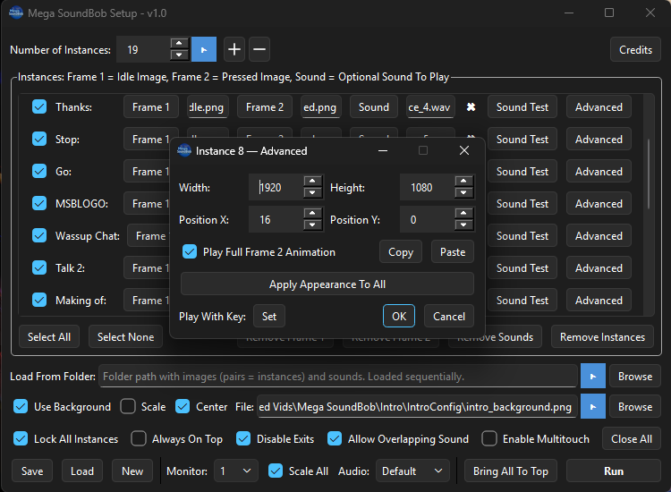The height and width of the screenshot is (492, 671).
Task: Decrease Position Y with down arrow
Action: tap(463, 225)
